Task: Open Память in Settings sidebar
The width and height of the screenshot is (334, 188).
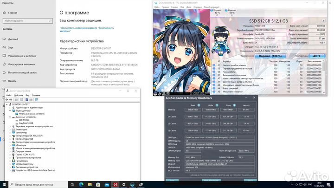Action: [x=12, y=81]
